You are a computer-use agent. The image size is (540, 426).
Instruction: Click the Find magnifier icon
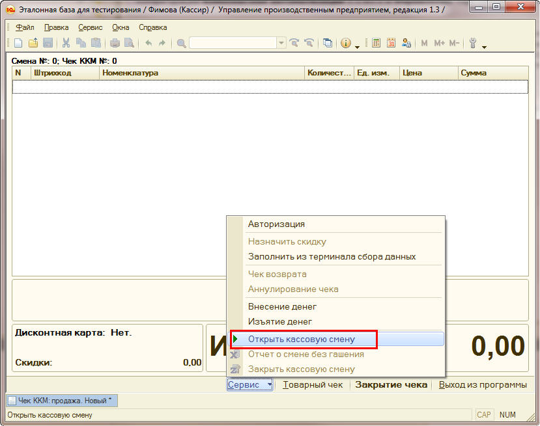click(x=182, y=43)
